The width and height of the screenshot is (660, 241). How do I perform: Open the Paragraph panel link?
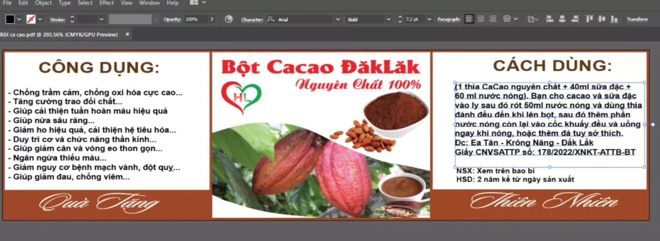[449, 19]
